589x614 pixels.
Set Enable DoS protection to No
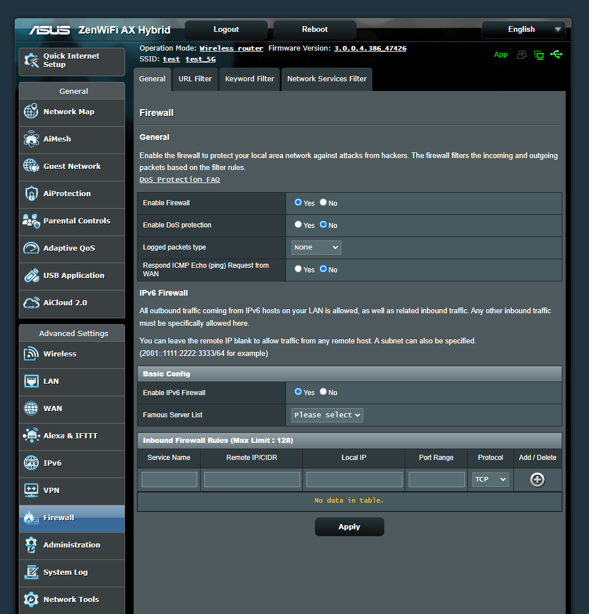[x=323, y=225]
